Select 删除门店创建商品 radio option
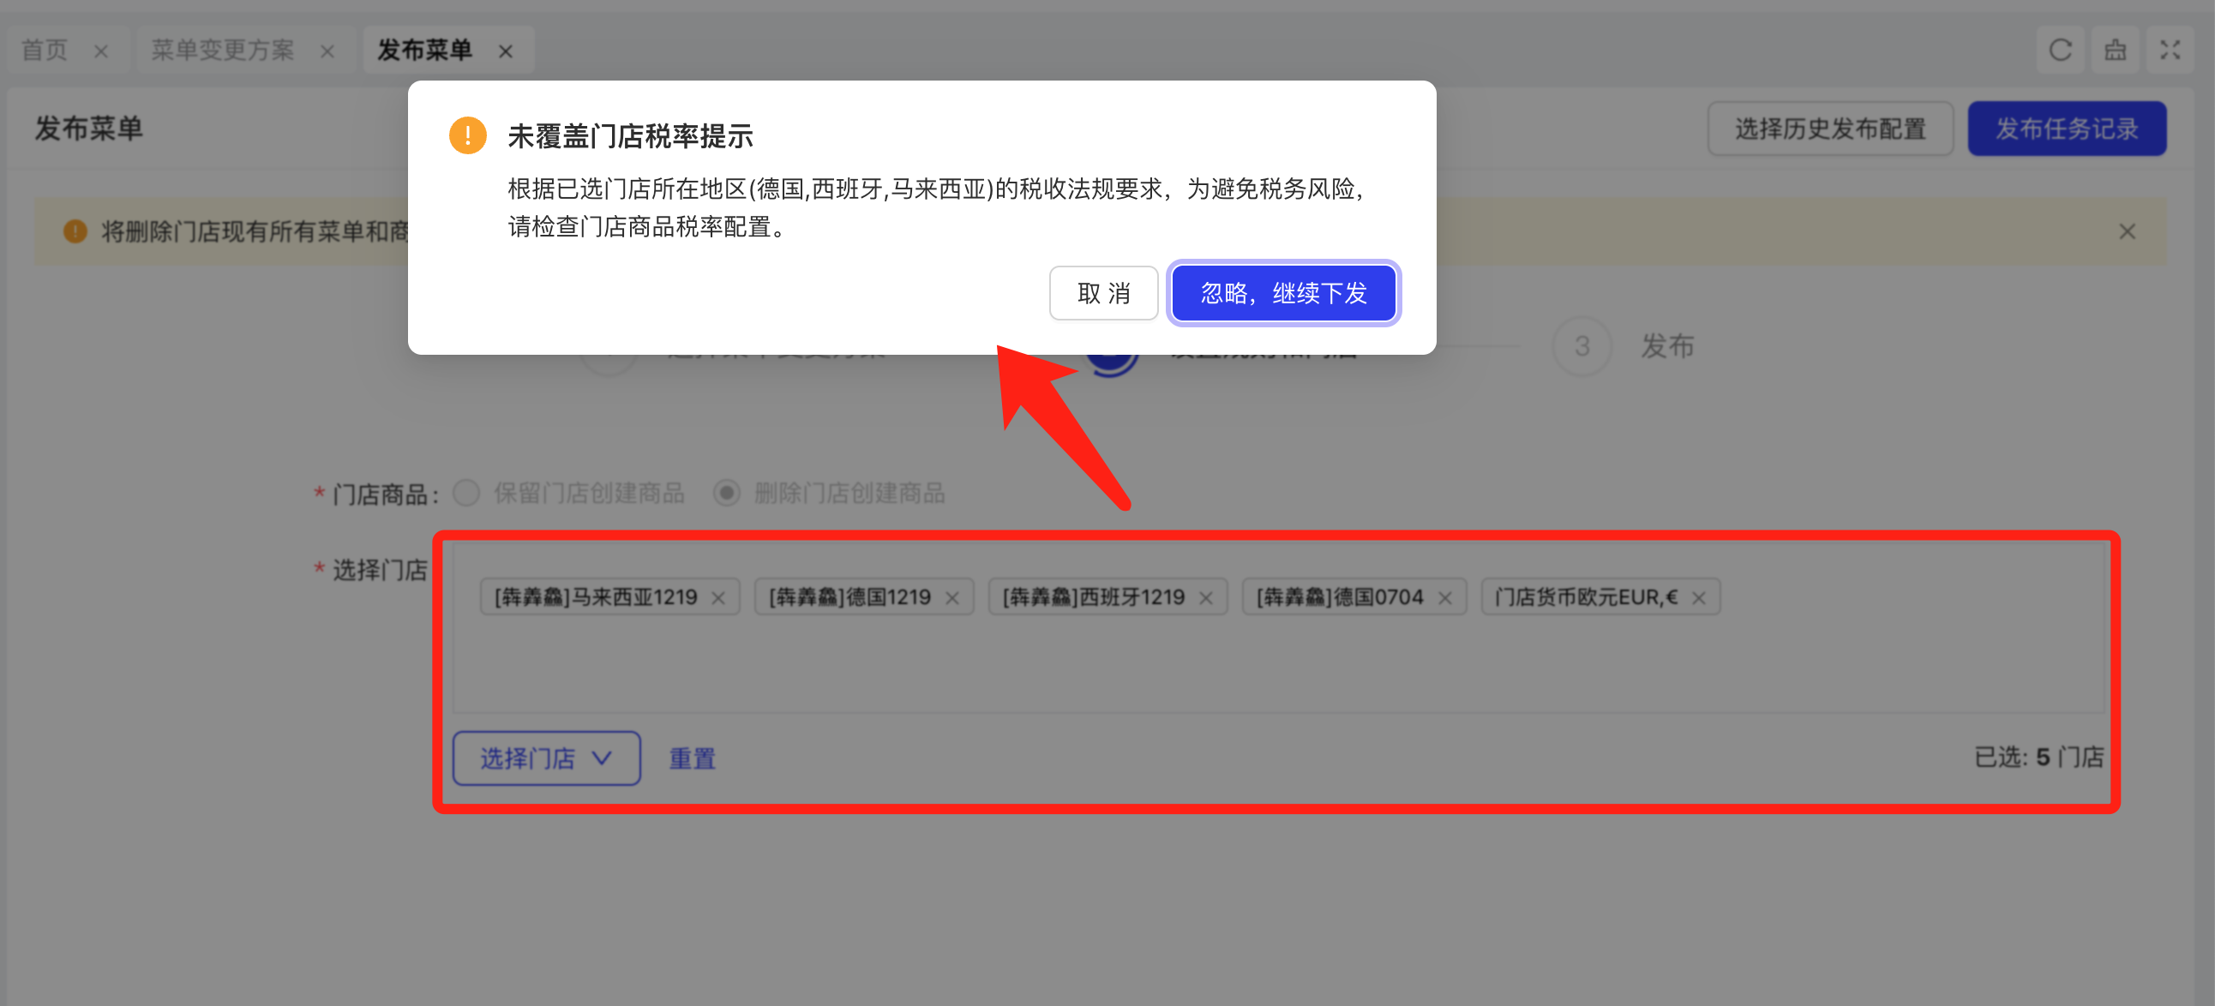Screen dimensions: 2215x1006 coord(727,493)
